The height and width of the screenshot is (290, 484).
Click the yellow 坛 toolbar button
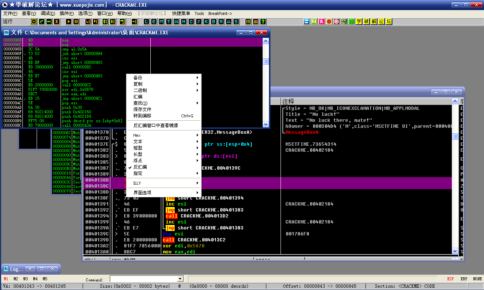point(389,22)
